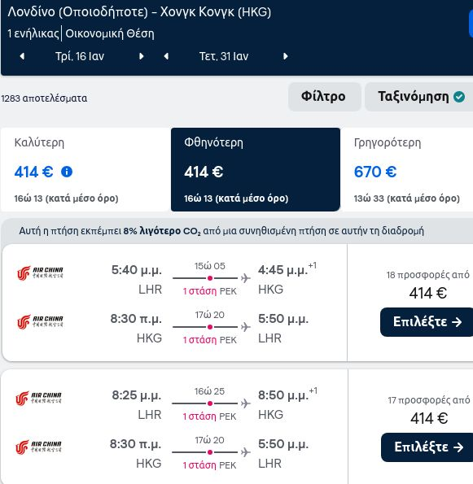Open the 1 στάση PEK detail of 15ώ 05 flight

pyautogui.click(x=209, y=290)
